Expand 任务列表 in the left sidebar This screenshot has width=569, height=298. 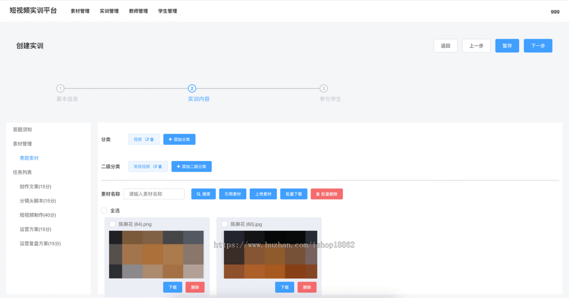point(22,172)
